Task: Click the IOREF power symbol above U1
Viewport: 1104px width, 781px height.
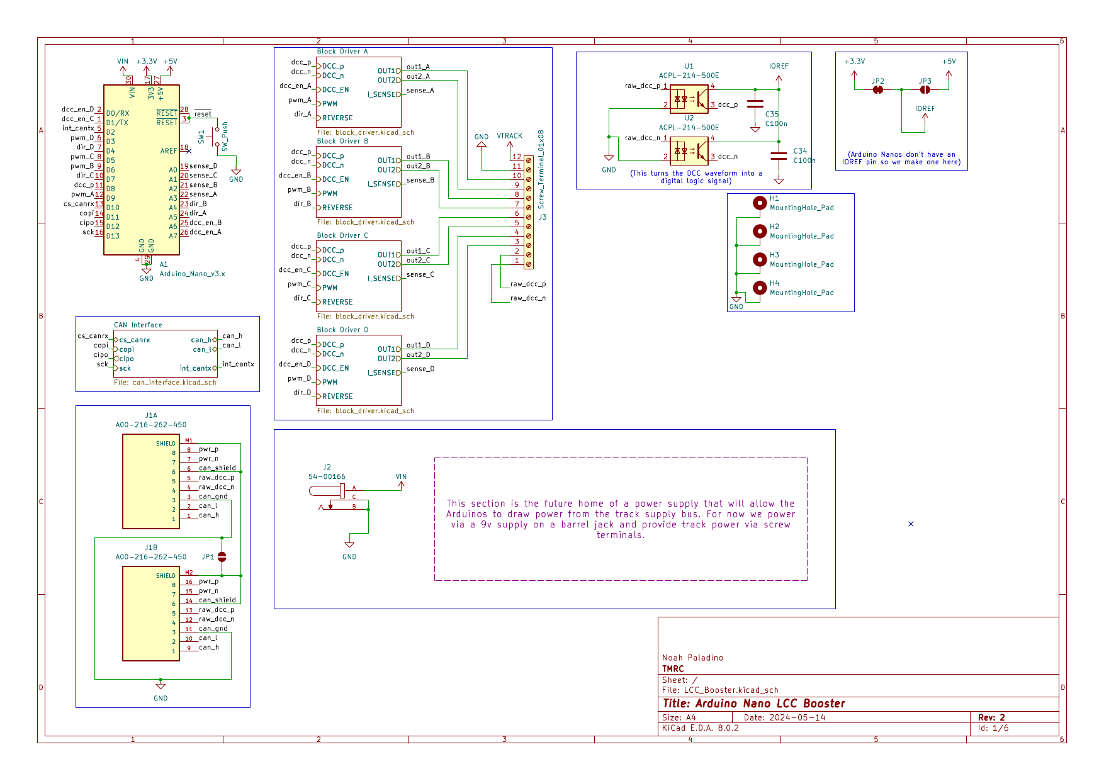Action: tap(779, 73)
